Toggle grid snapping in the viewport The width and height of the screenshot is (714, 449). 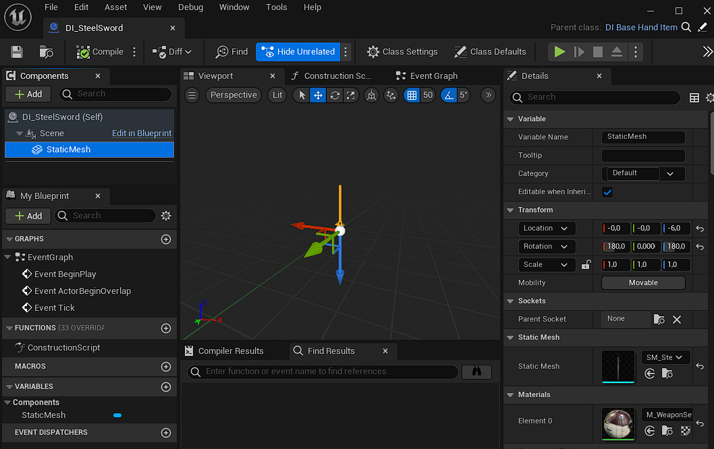412,95
